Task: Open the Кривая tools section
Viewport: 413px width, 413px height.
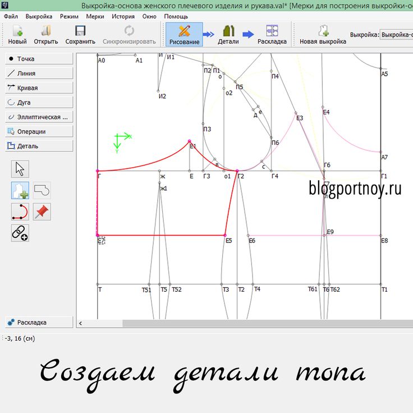Action: (x=39, y=88)
